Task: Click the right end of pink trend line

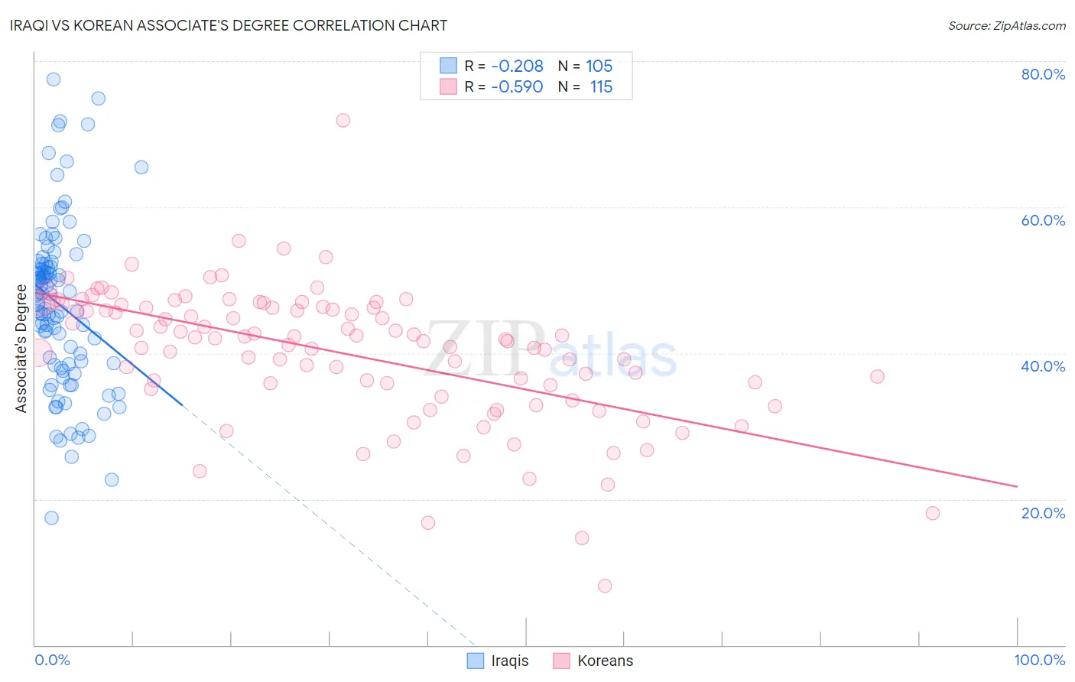Action: point(1017,486)
